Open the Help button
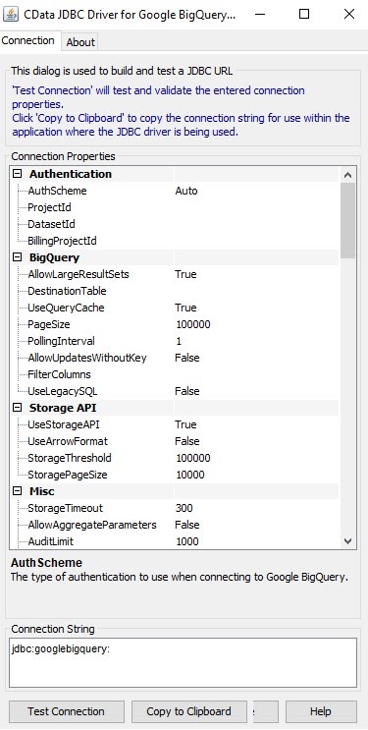 point(321,711)
